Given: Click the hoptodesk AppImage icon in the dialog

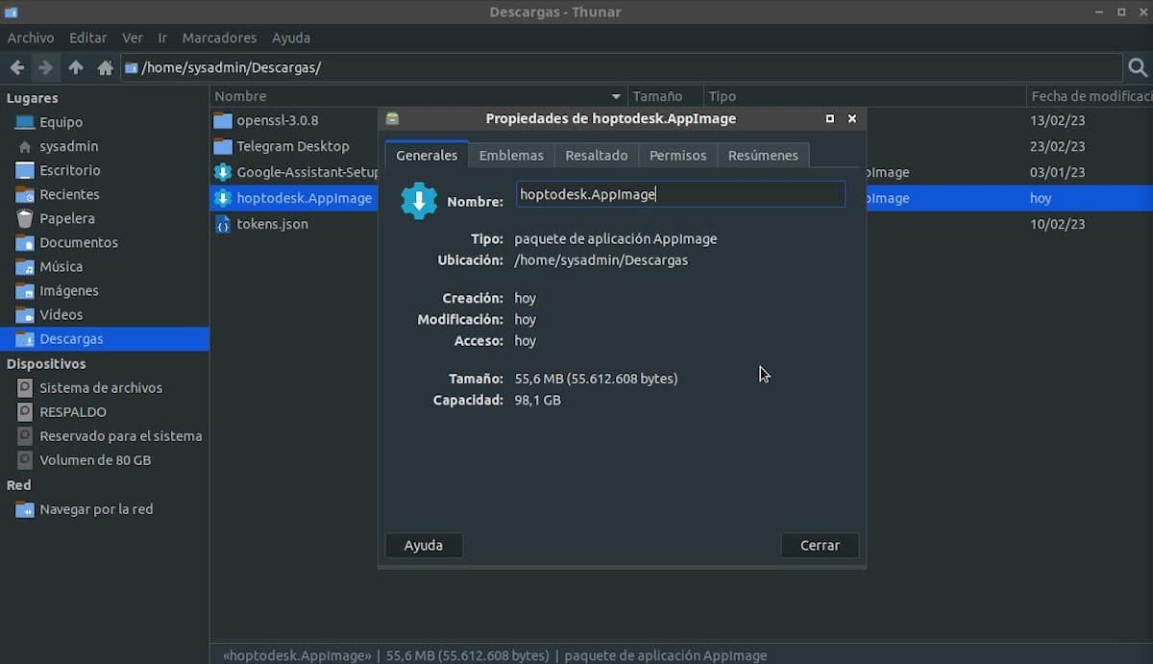Looking at the screenshot, I should (x=418, y=201).
